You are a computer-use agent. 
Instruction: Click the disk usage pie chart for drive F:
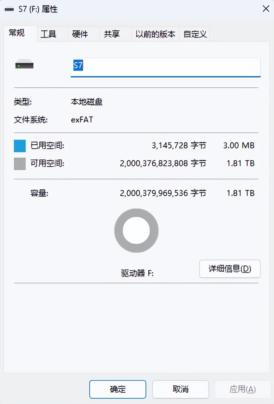(x=136, y=230)
